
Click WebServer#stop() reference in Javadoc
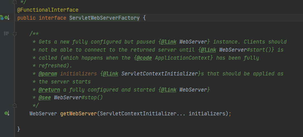point(78,98)
